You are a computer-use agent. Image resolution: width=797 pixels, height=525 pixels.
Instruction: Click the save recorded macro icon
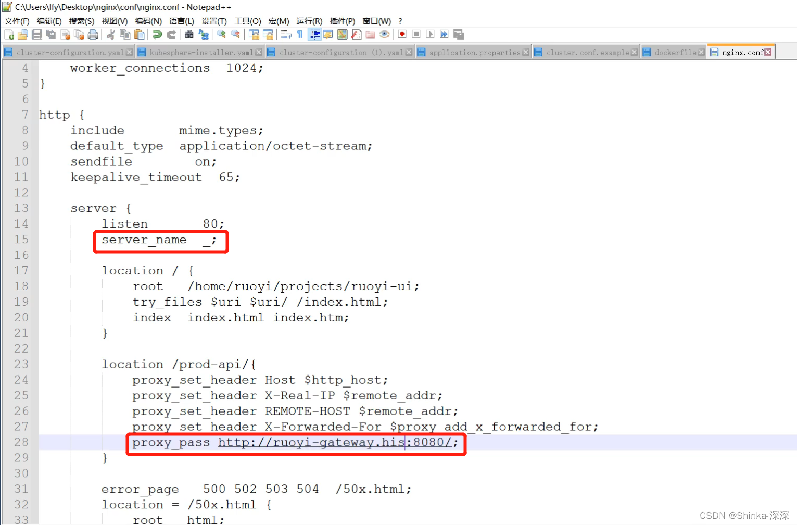coord(459,34)
